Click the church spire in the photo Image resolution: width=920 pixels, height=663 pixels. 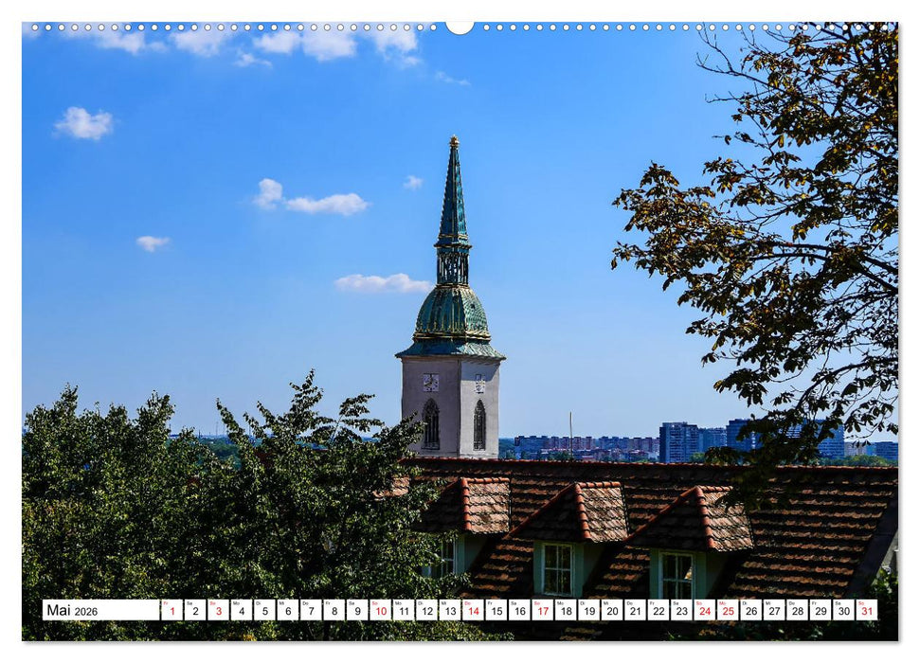[x=453, y=237]
